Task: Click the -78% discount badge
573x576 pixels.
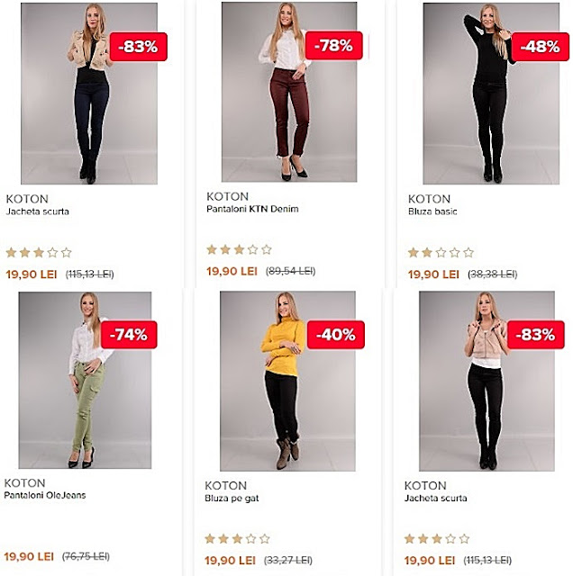Action: click(334, 46)
